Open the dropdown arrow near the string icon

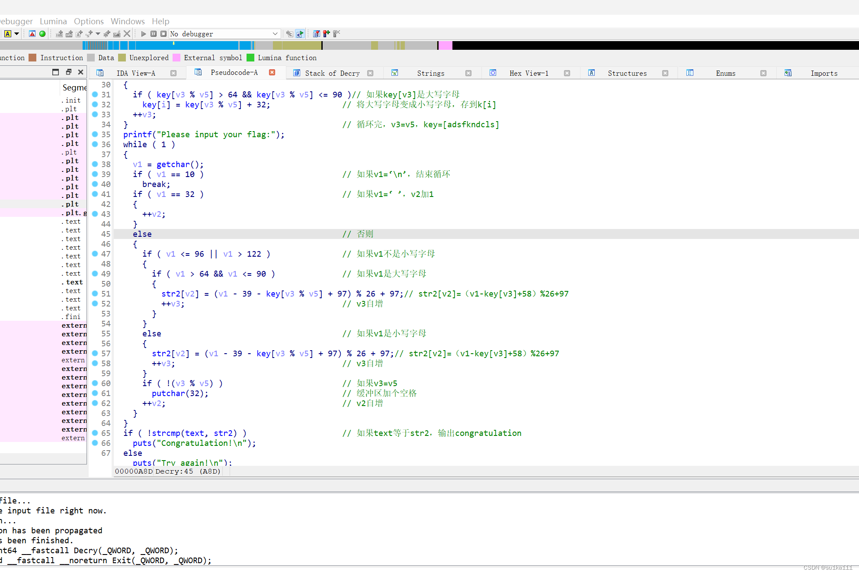point(98,34)
